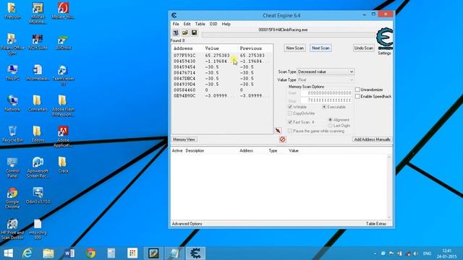
Task: Click the save floppy disk icon
Action: pyautogui.click(x=194, y=32)
